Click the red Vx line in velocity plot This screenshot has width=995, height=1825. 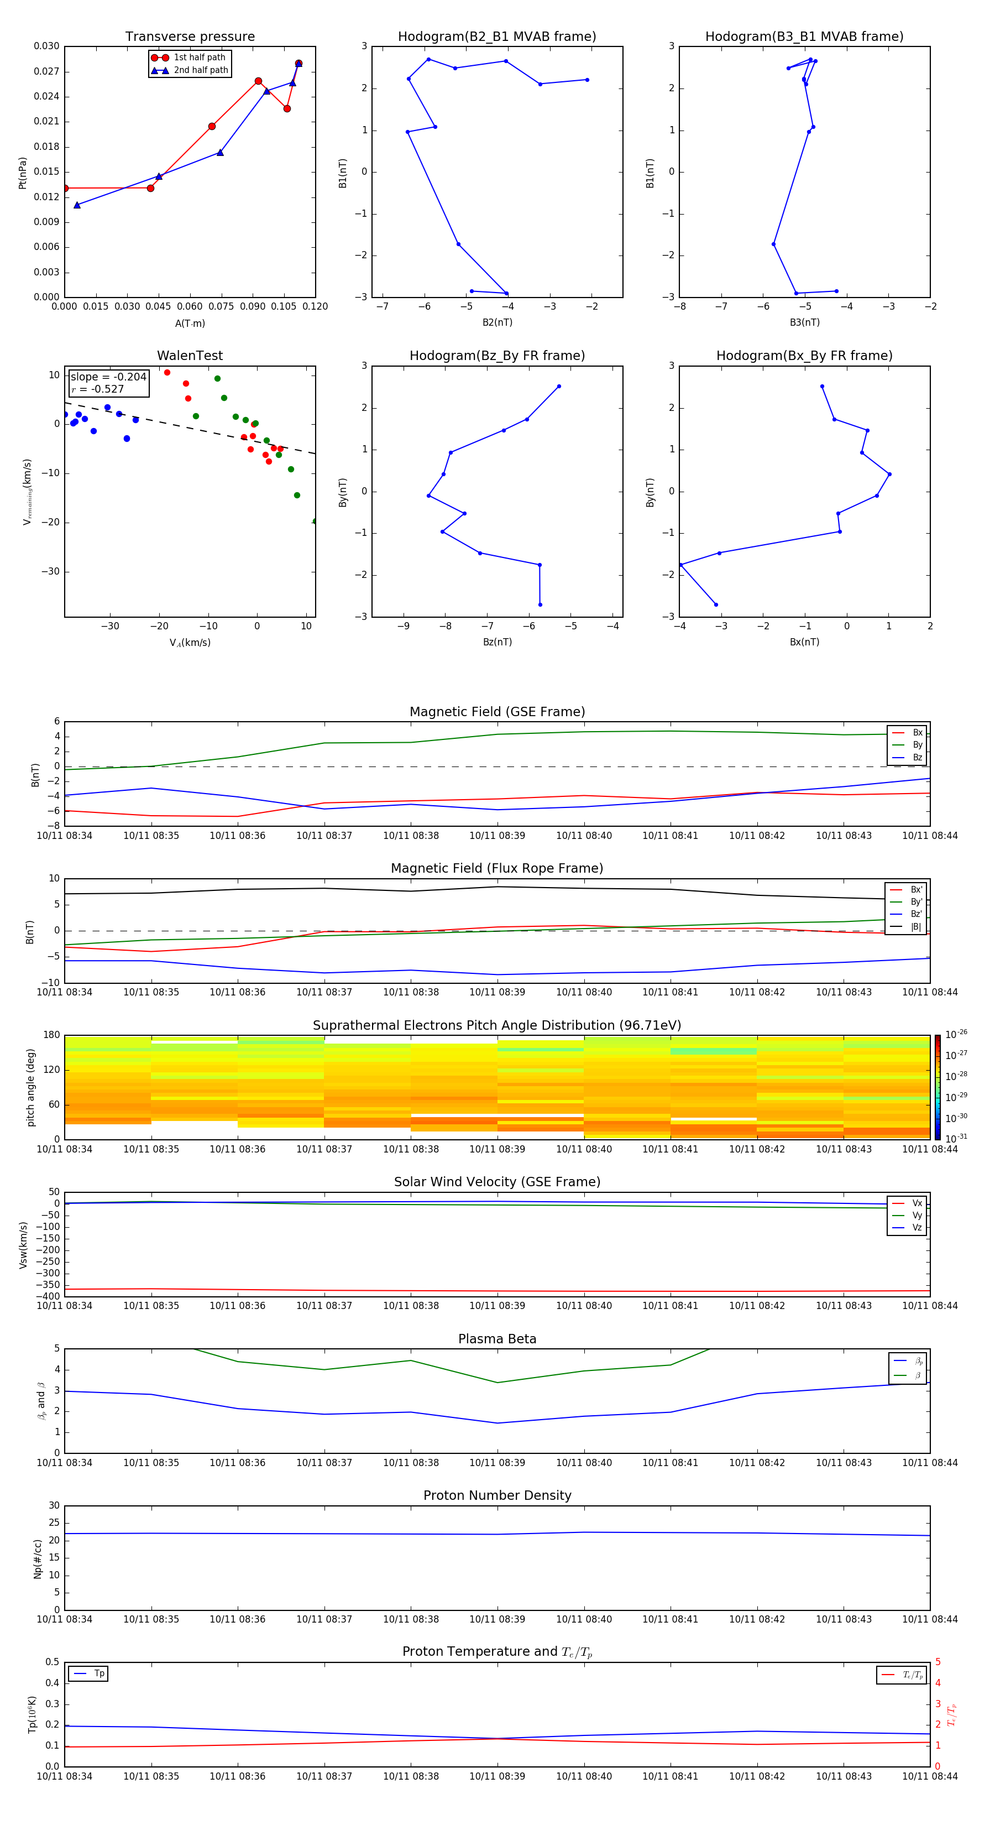tap(497, 1291)
